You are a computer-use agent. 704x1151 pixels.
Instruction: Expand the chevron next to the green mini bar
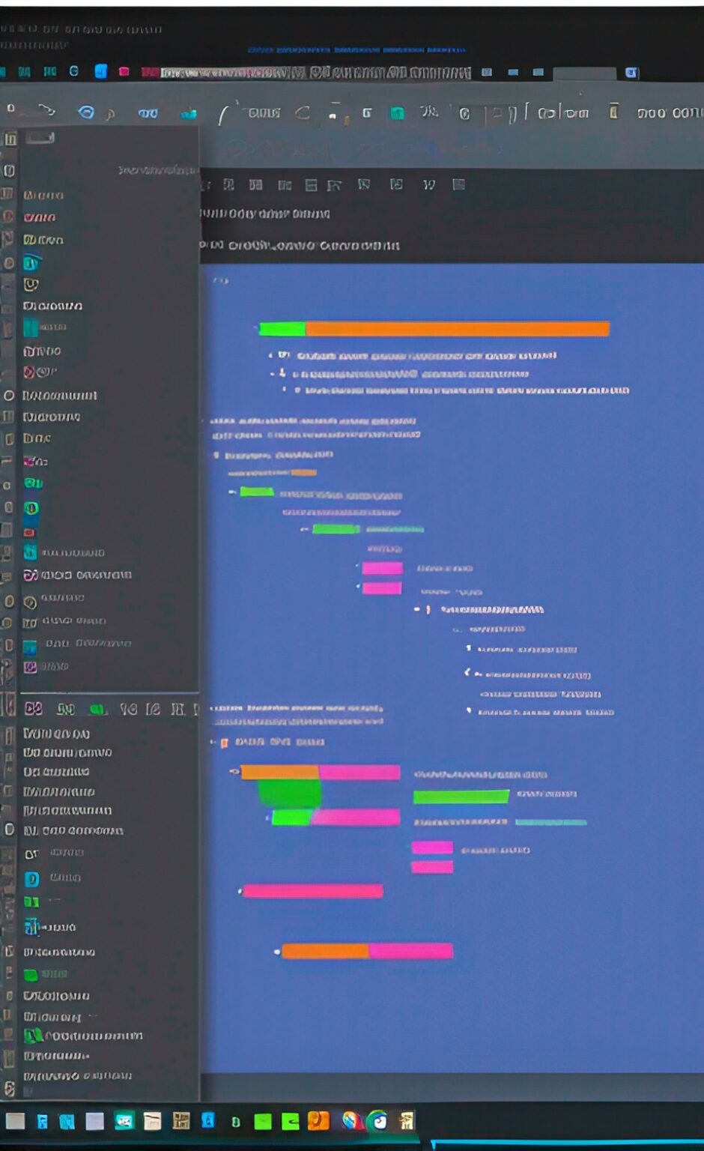(232, 493)
